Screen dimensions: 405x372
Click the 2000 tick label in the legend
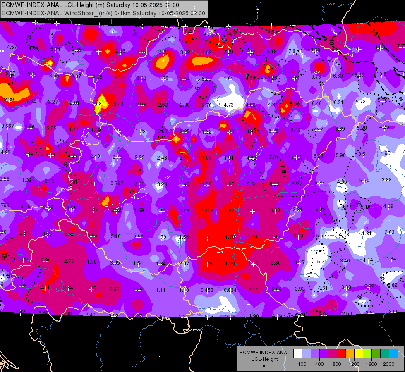click(389, 364)
